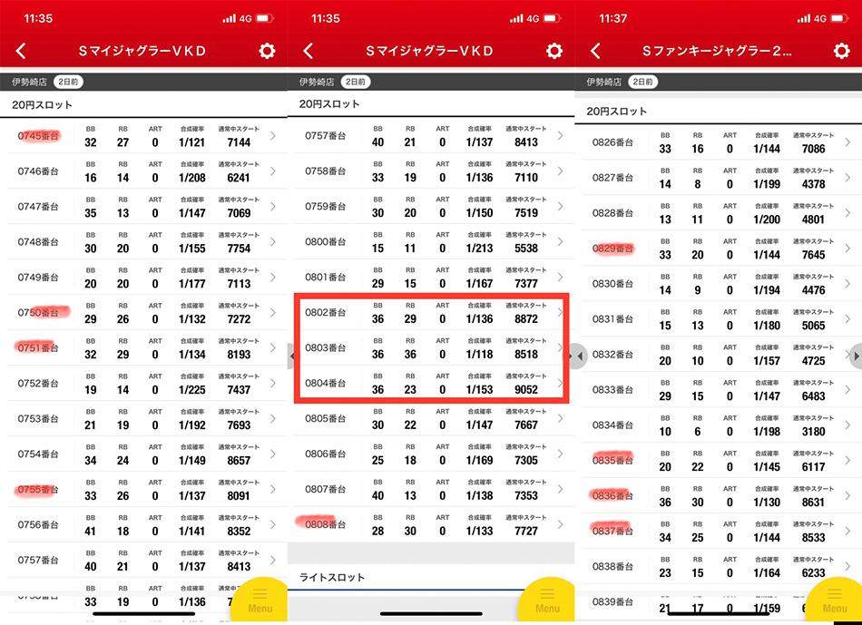Image resolution: width=862 pixels, height=625 pixels.
Task: Open yellow Menu button in middle screen
Action: pyautogui.click(x=547, y=602)
